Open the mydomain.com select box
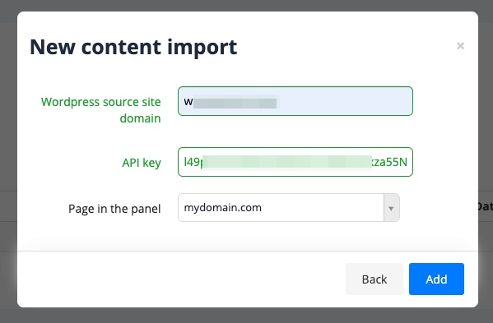 (x=289, y=208)
